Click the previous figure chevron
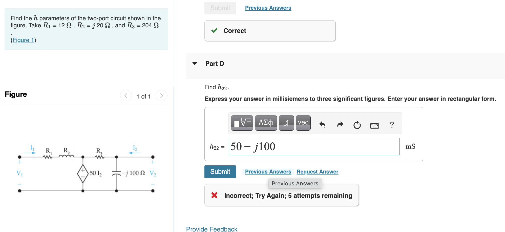This screenshot has height=232, width=505. tap(126, 96)
